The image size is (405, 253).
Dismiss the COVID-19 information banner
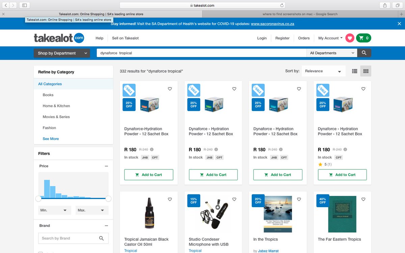point(399,24)
